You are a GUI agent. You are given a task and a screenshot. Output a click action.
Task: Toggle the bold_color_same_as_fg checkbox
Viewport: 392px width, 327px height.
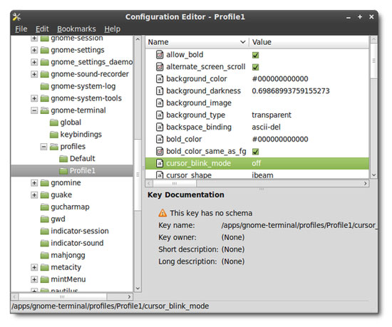tap(255, 151)
